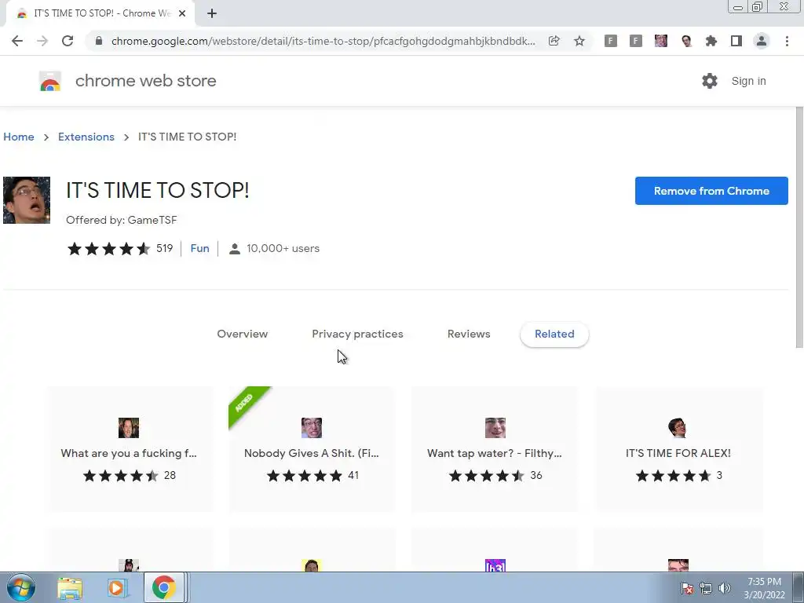Click the IT'S TIME TO STOP browser tab

pos(100,14)
